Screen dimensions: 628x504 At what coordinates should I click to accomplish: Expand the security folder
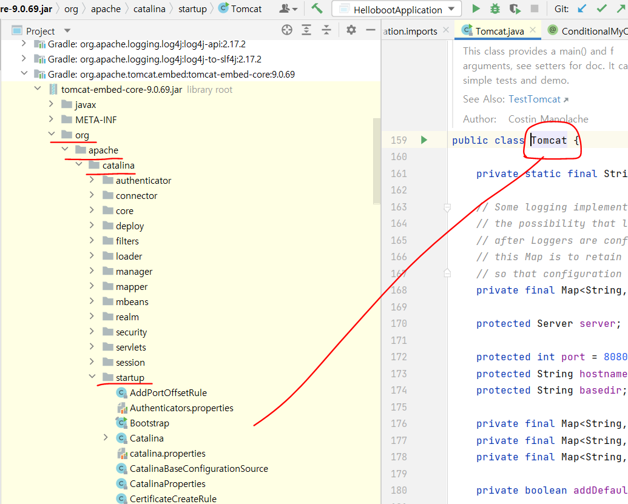[x=92, y=332]
